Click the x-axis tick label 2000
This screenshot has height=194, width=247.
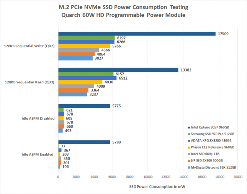click(76, 177)
